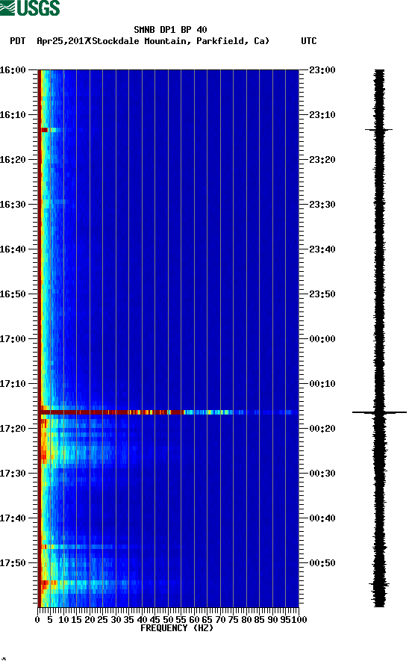Click the station title SMNB DP1 BP 40

point(170,30)
